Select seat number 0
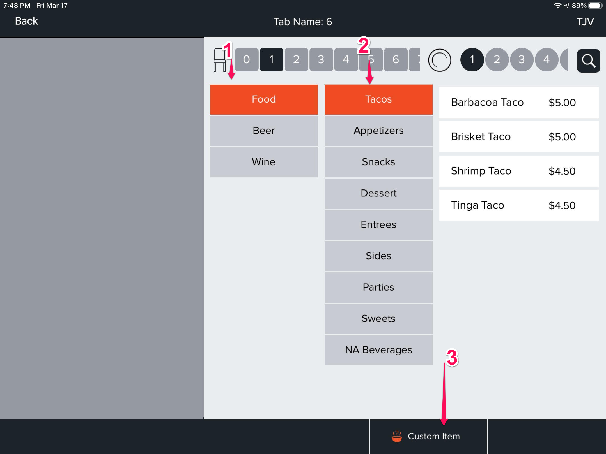 coord(246,60)
